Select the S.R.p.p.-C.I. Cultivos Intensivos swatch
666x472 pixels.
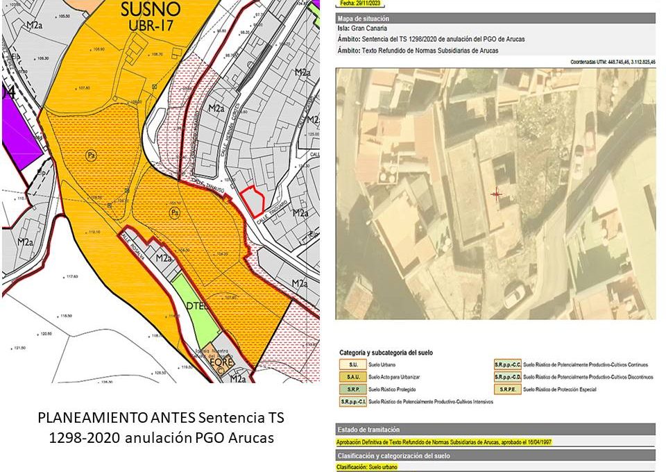[352, 402]
